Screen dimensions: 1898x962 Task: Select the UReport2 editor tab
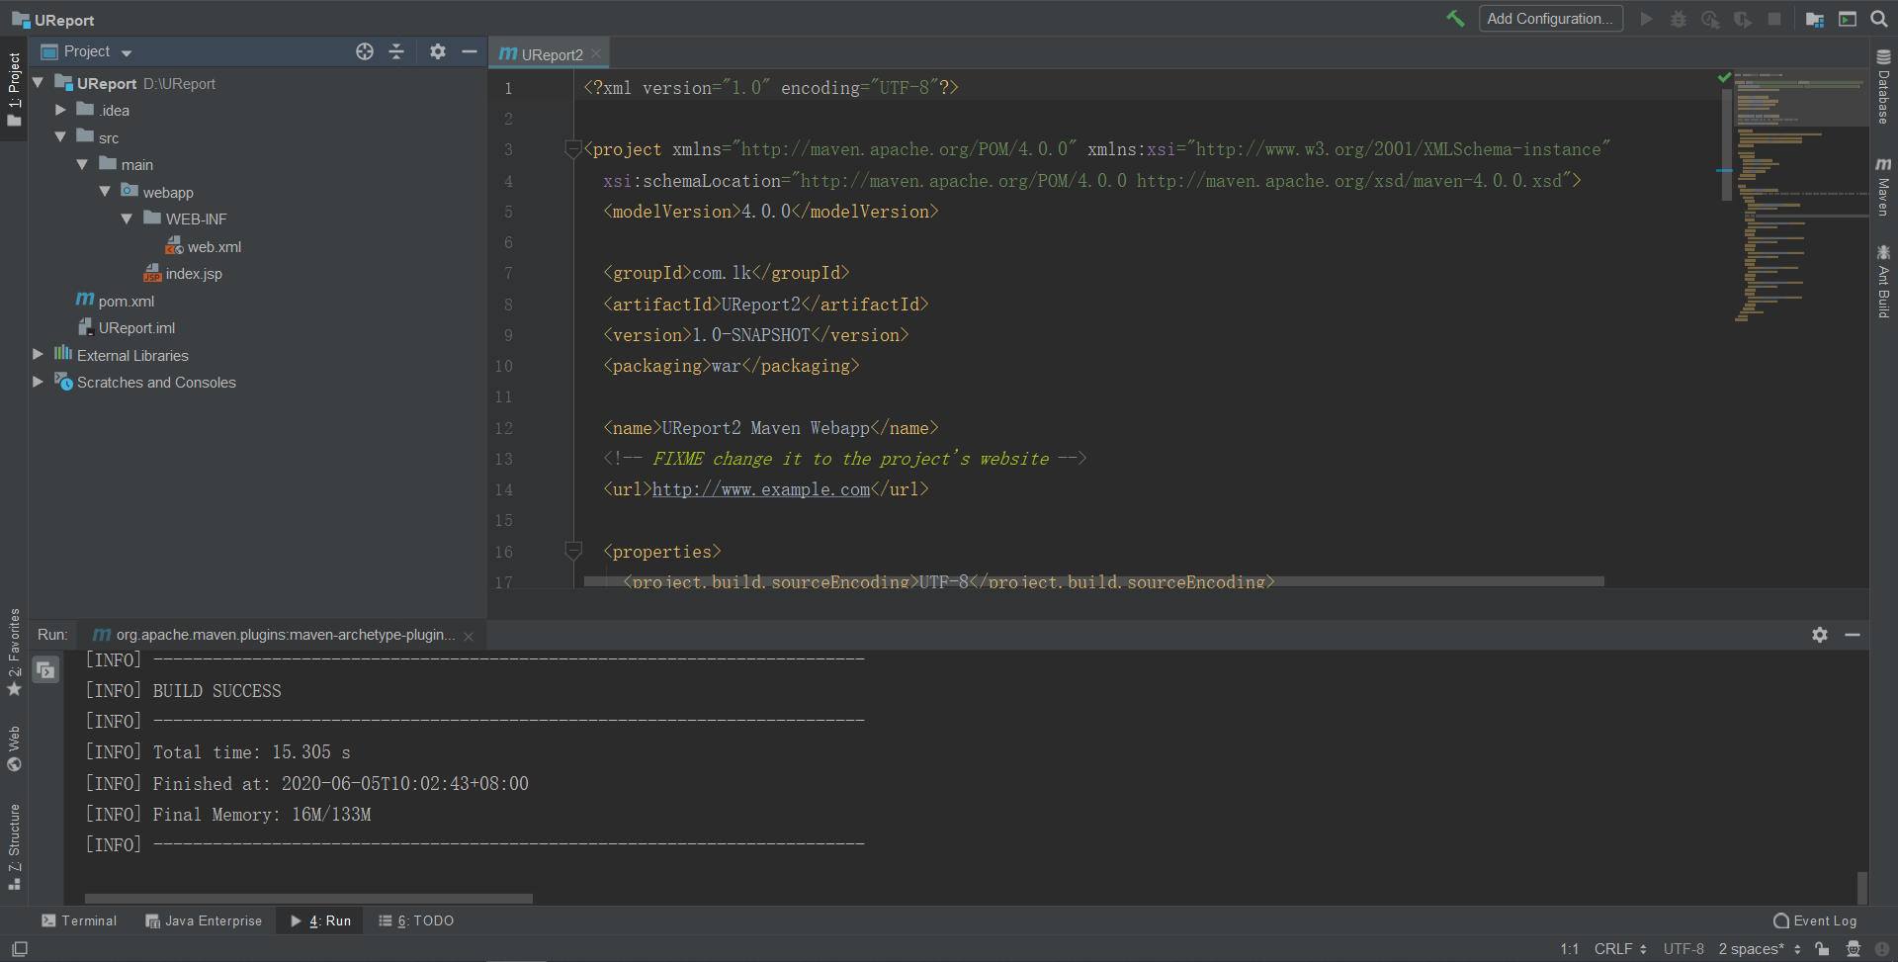[550, 53]
